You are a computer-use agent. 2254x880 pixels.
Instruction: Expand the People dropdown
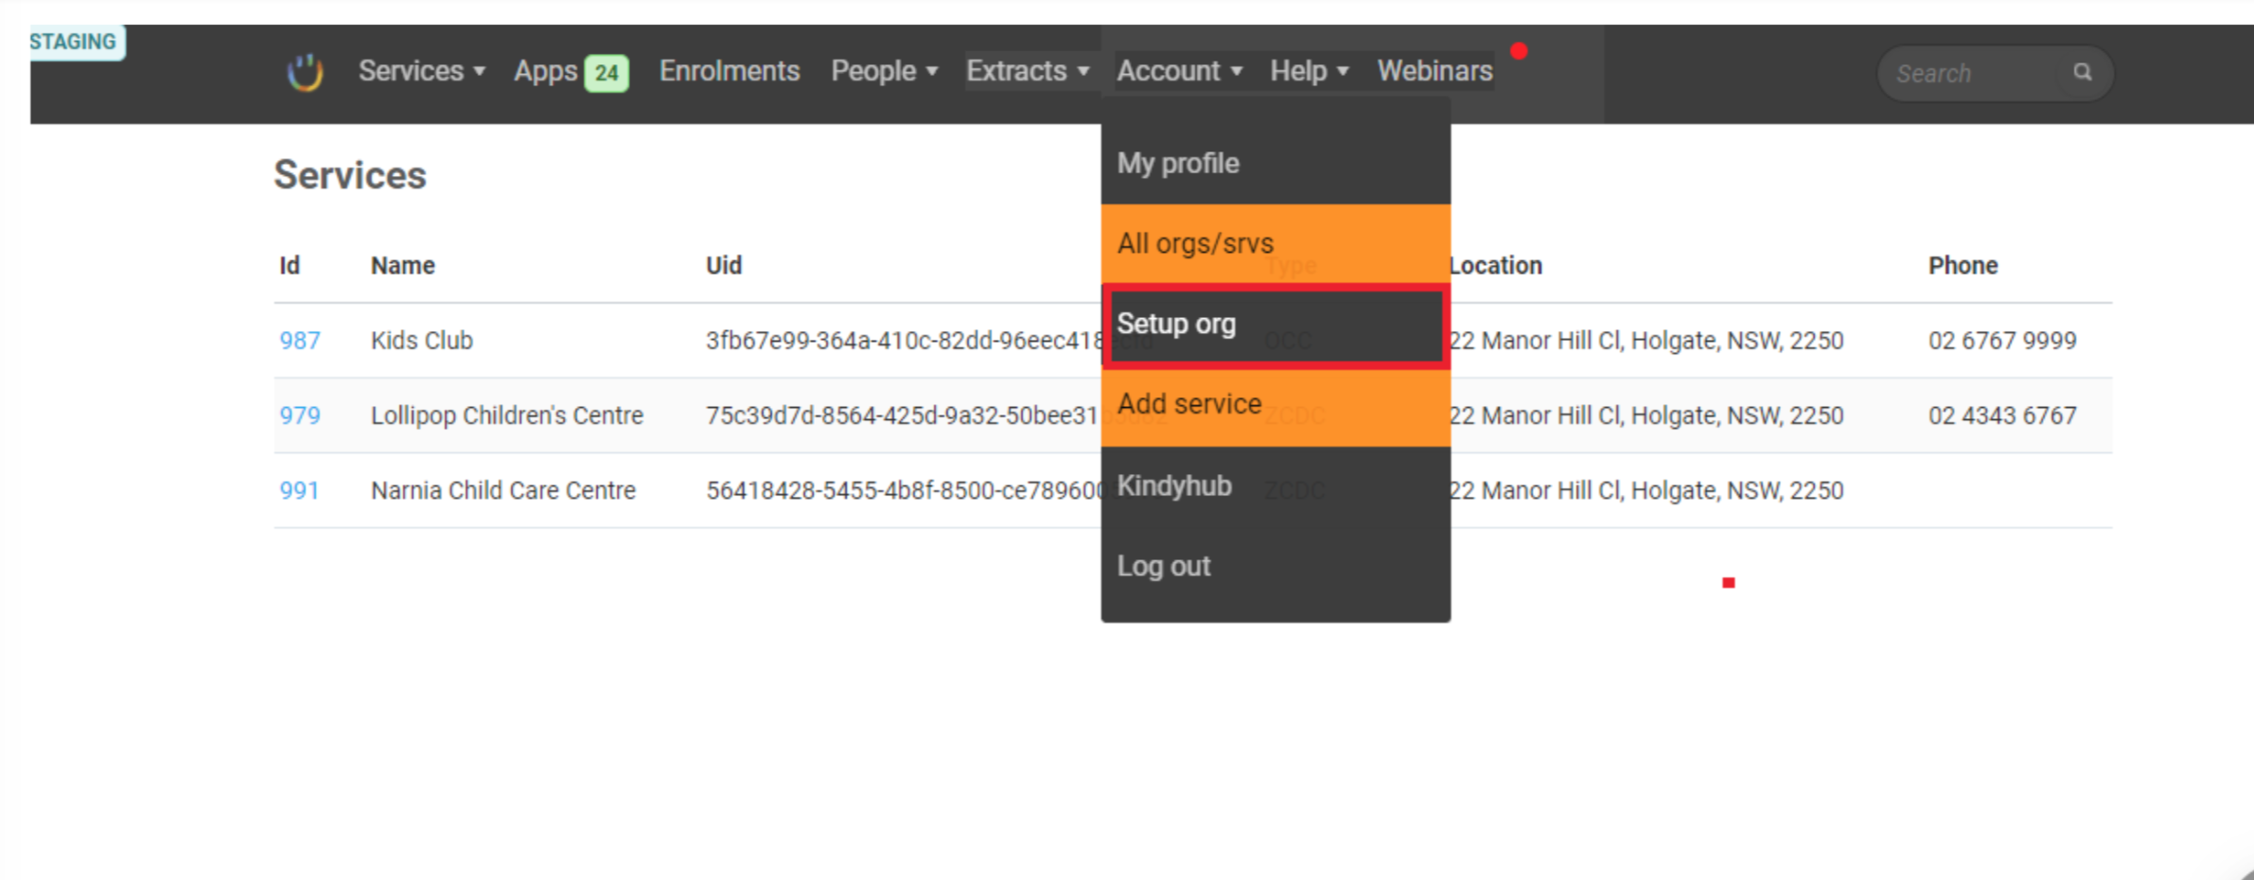point(884,71)
